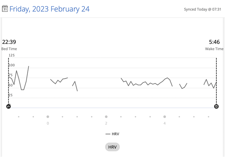Click the 125 y-axis label
The image size is (225, 157).
[x=12, y=55]
